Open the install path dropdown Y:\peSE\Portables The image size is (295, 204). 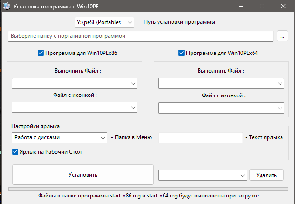tap(104, 22)
